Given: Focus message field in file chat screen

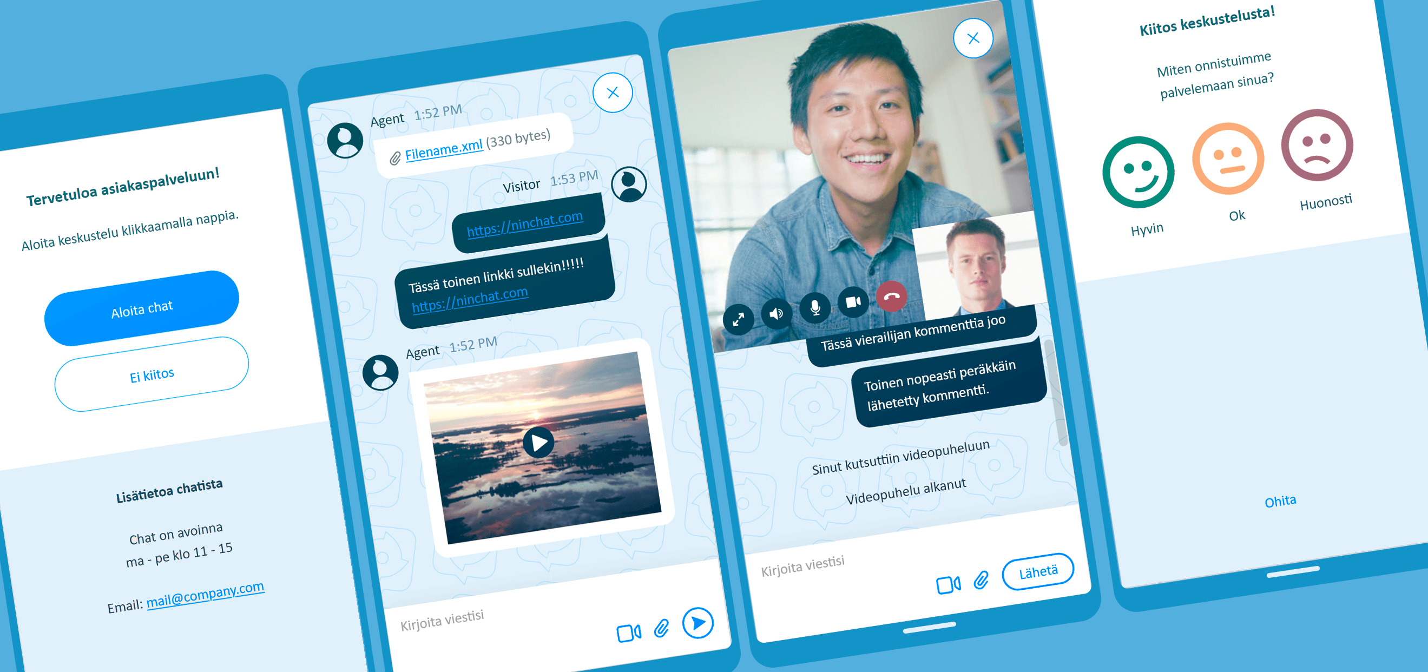Looking at the screenshot, I should click(x=444, y=620).
